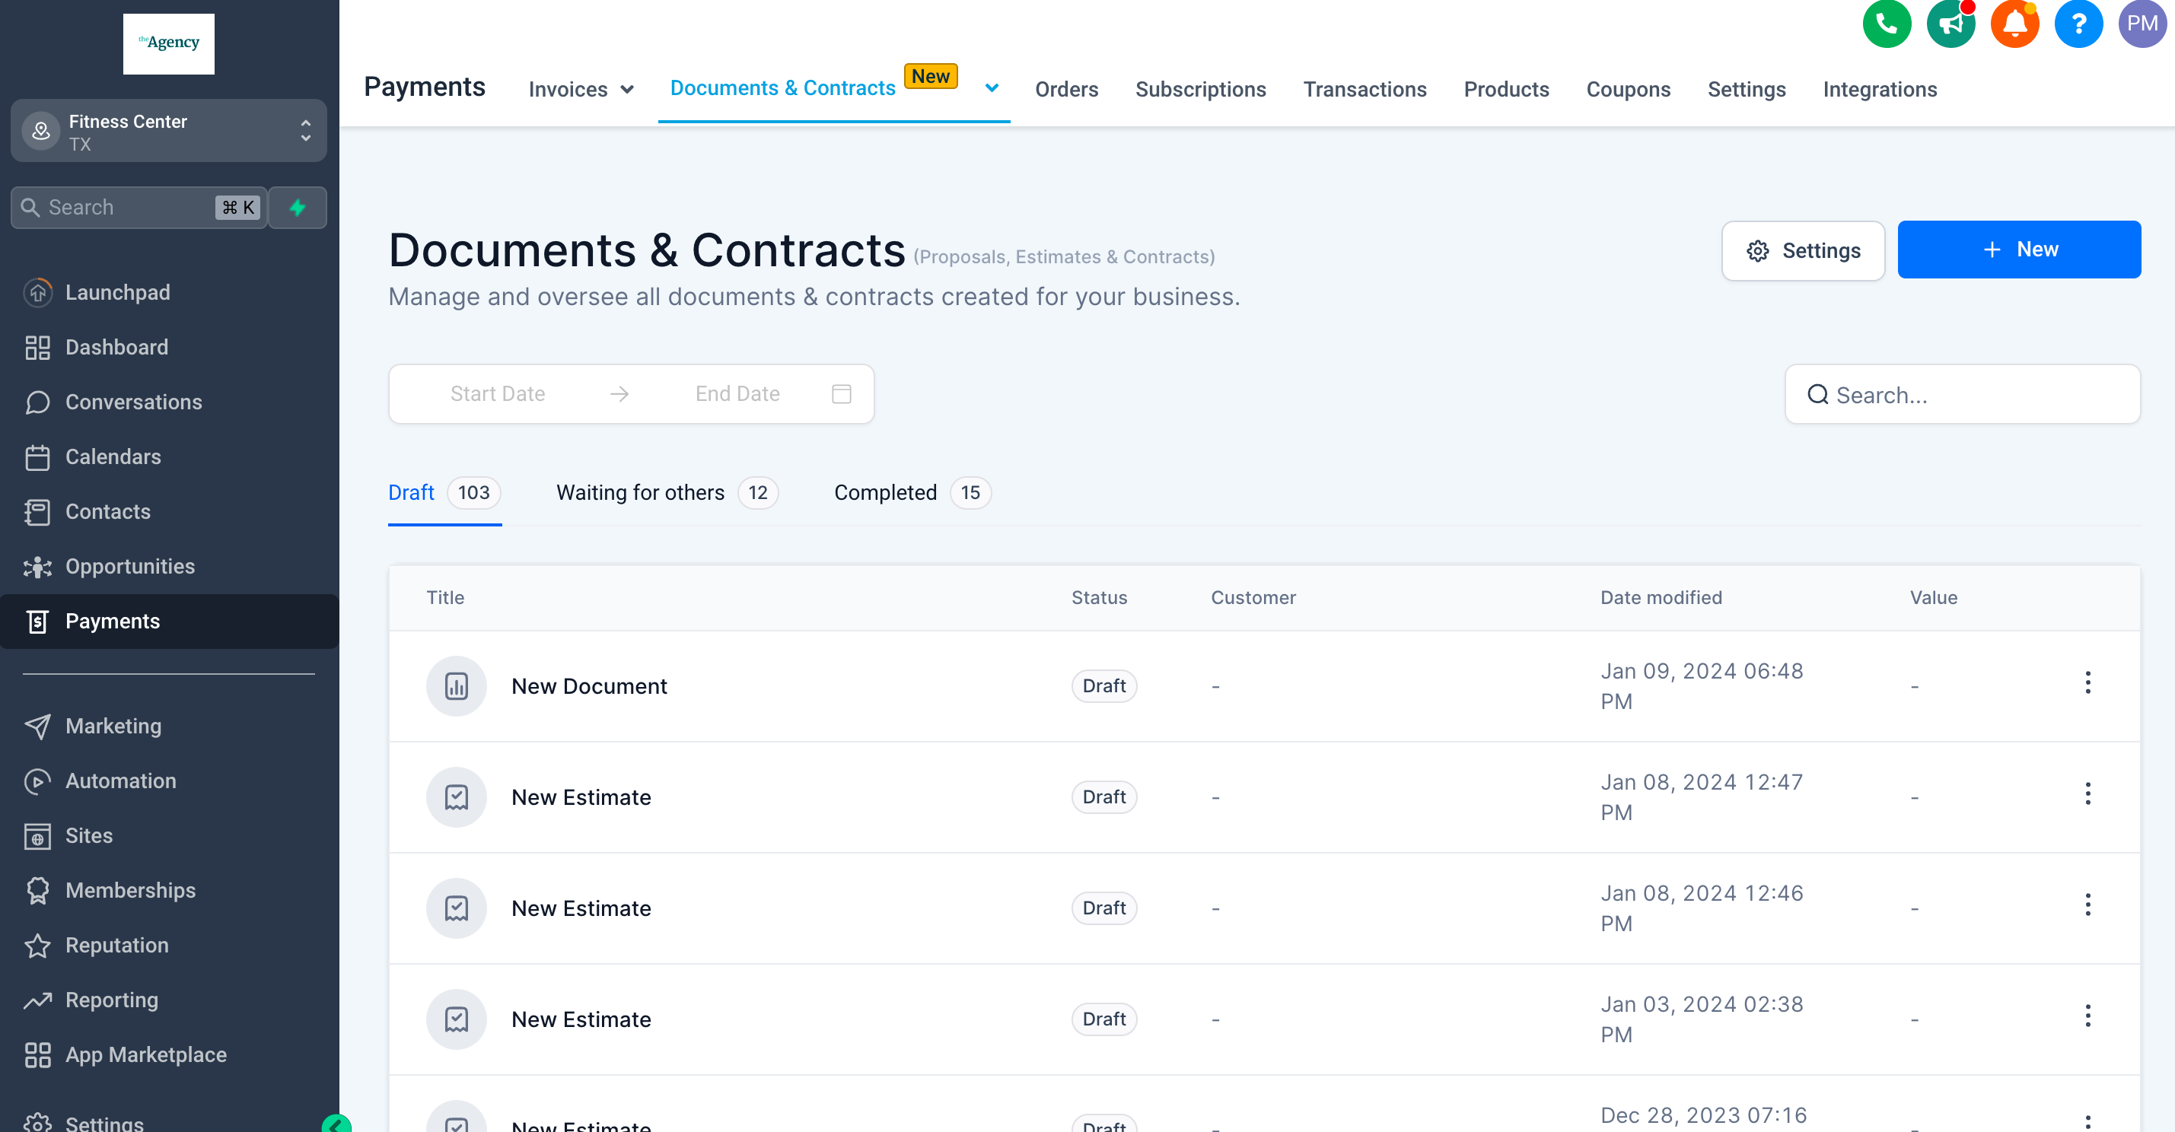Click the green phone call icon

1887,24
